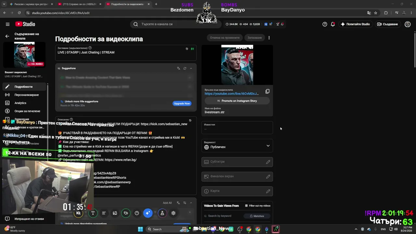Click the refan.bg website URL in description
This screenshot has width=416, height=234.
(121, 160)
